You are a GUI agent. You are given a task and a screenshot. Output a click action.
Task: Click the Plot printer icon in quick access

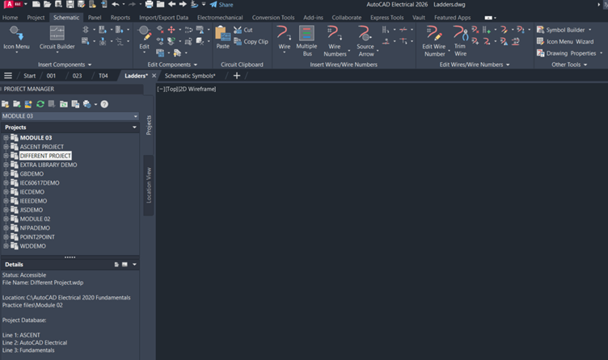[149, 4]
